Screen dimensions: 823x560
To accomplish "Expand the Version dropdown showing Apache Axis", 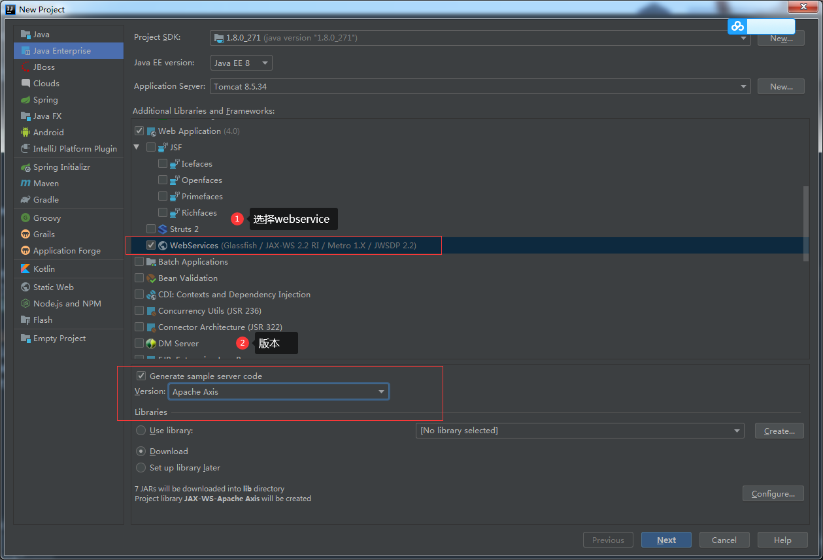I will click(x=381, y=391).
